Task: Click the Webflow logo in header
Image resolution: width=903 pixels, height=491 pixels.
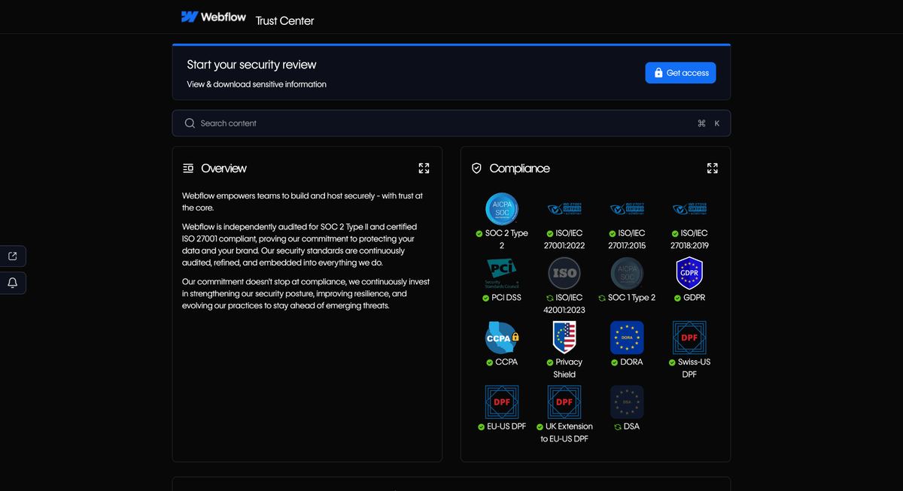Action: (x=214, y=17)
